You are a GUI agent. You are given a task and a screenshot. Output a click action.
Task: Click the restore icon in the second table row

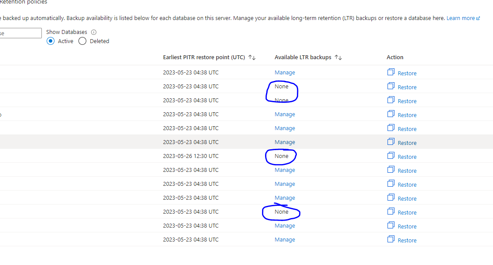point(391,86)
